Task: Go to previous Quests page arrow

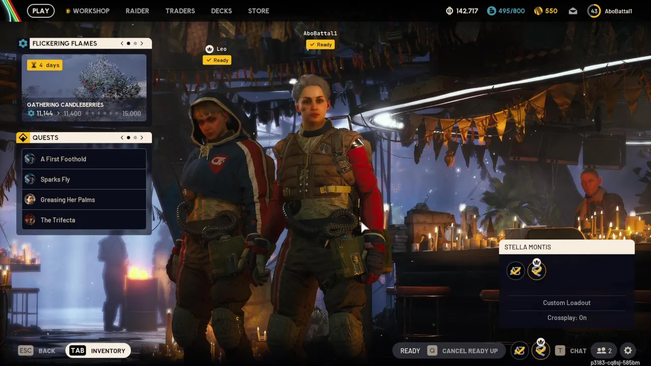Action: pos(122,138)
